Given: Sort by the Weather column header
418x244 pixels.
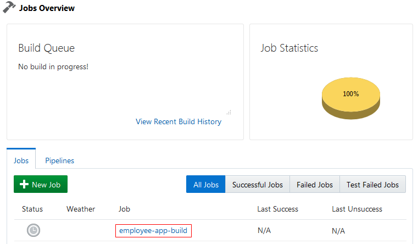Looking at the screenshot, I should 81,209.
